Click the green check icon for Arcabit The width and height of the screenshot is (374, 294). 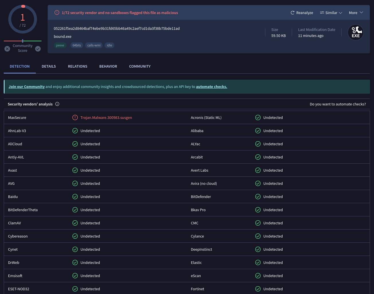click(258, 157)
